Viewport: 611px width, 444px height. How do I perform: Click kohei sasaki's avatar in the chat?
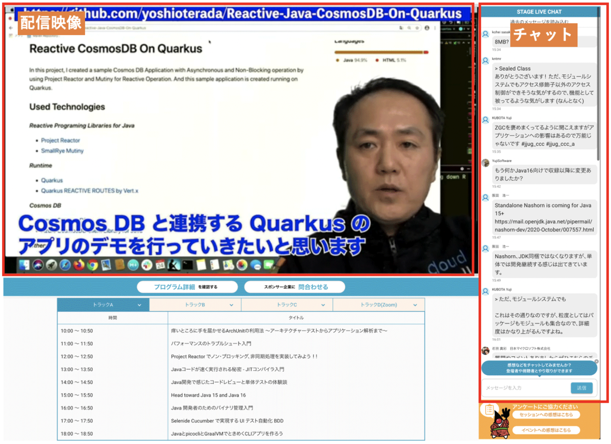point(485,34)
